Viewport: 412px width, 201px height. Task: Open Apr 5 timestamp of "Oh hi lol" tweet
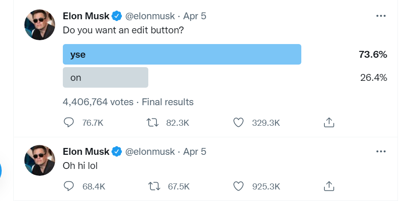coord(194,152)
